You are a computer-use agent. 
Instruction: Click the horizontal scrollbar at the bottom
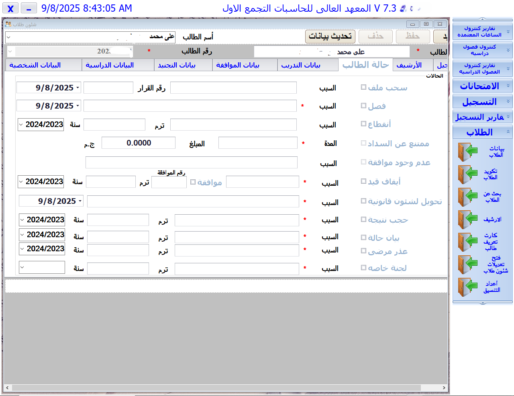(225, 388)
